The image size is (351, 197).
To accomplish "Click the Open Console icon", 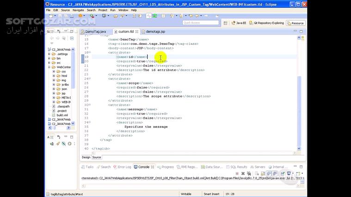I will [x=298, y=173].
